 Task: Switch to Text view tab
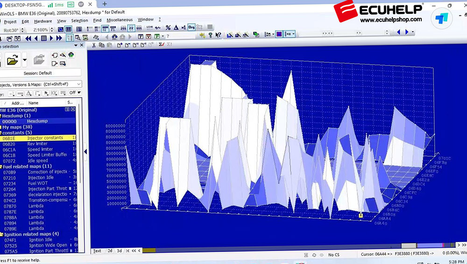click(x=97, y=251)
